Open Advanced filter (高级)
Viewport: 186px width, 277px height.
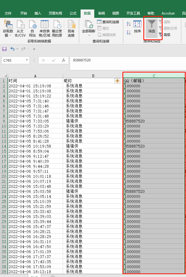[165, 35]
